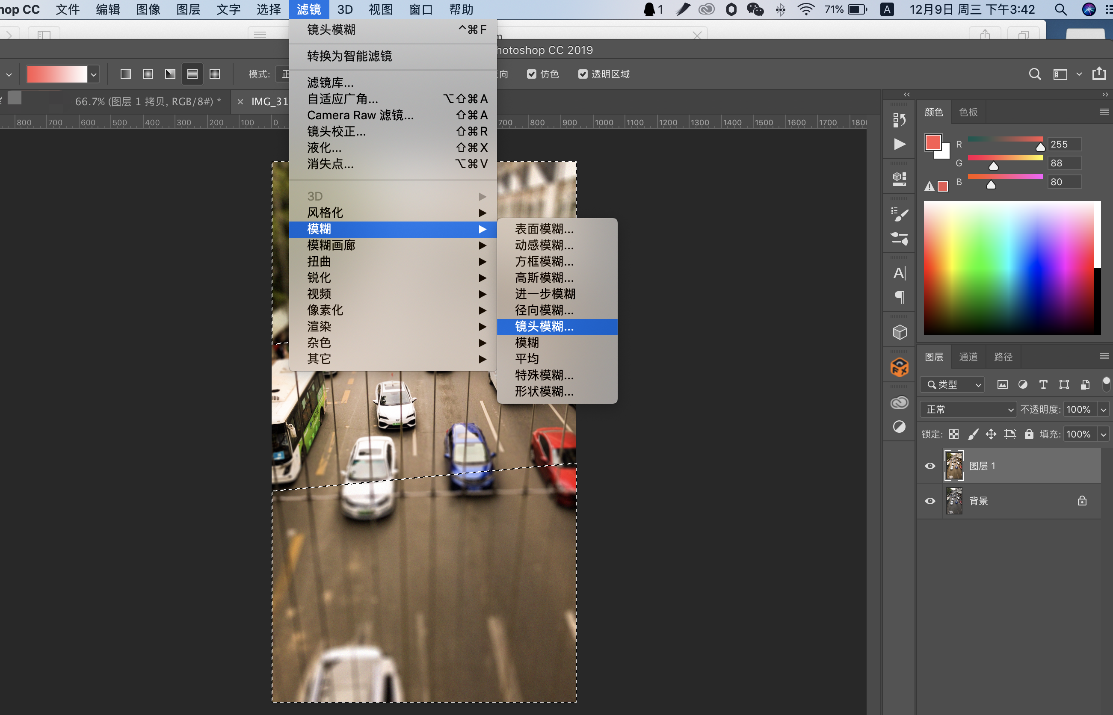Select the diamond gradient type icon
This screenshot has width=1113, height=715.
coord(215,74)
